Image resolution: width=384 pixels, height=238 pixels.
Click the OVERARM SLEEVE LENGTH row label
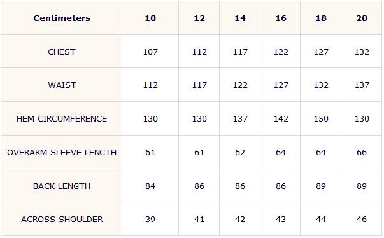pos(62,153)
